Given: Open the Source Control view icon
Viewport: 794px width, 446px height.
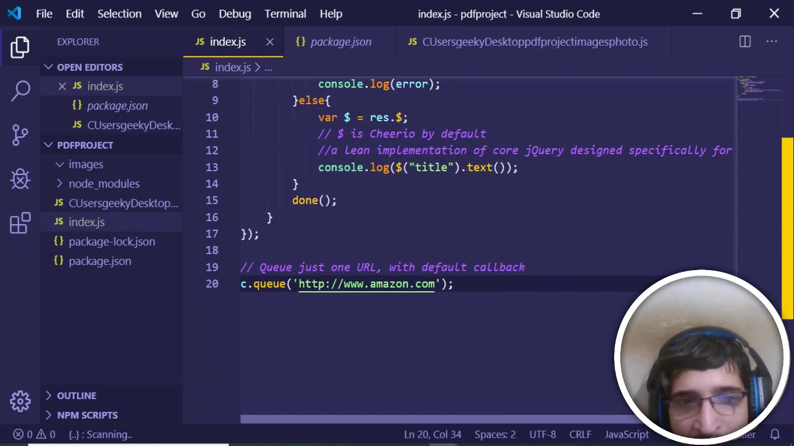Looking at the screenshot, I should point(20,135).
